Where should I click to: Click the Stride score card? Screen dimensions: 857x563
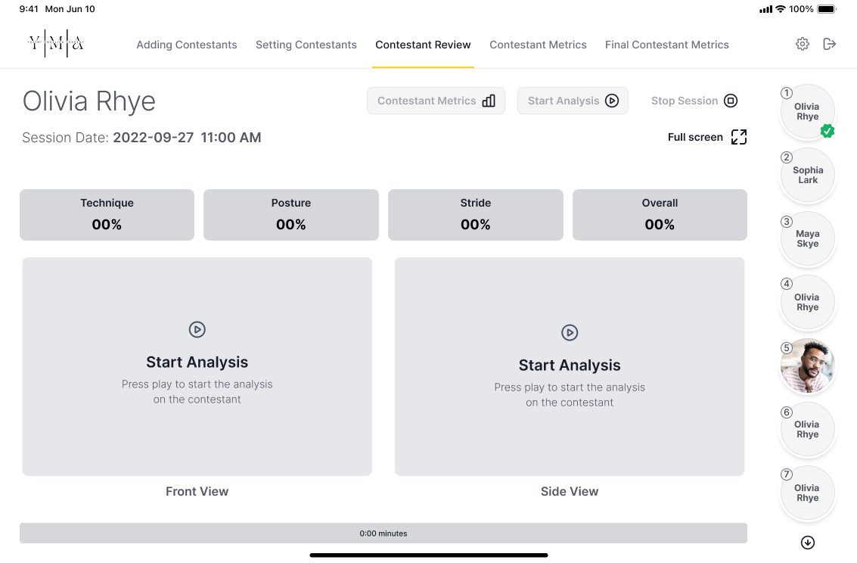pyautogui.click(x=476, y=215)
